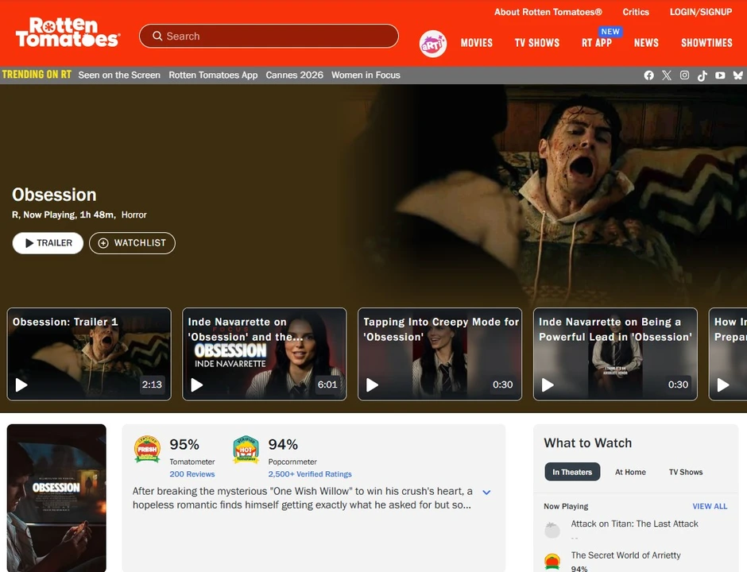Click the 95% Tomatometer score
This screenshot has height=572, width=747.
coord(184,444)
